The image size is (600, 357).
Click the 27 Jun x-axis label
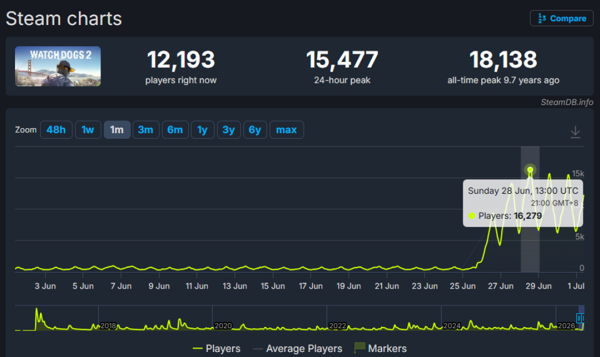coord(501,286)
